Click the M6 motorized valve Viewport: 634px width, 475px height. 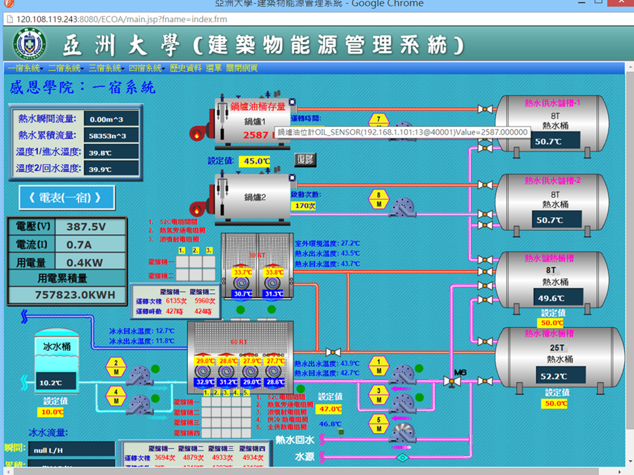click(x=452, y=381)
